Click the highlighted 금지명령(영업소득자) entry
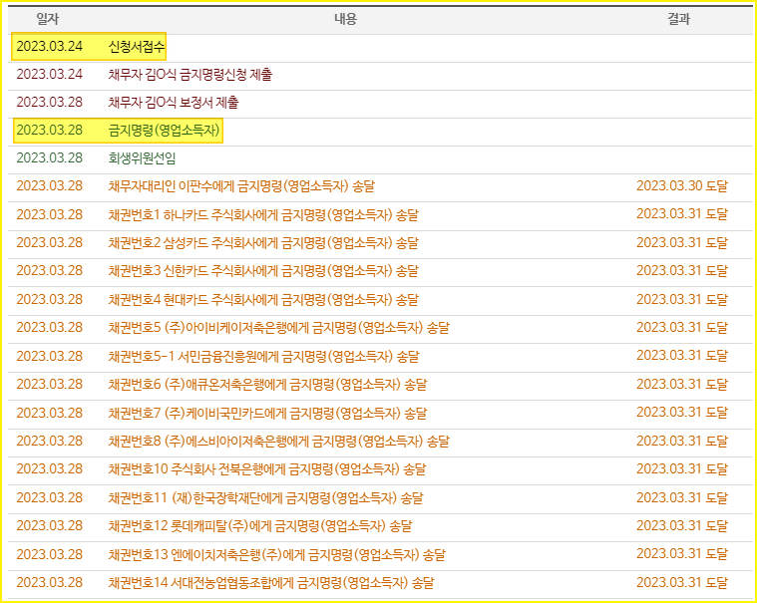The height and width of the screenshot is (603, 757). click(x=165, y=131)
